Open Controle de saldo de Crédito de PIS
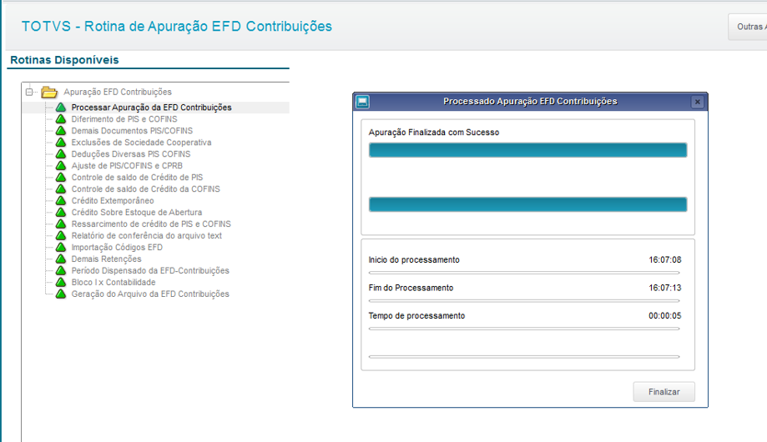 (x=137, y=178)
